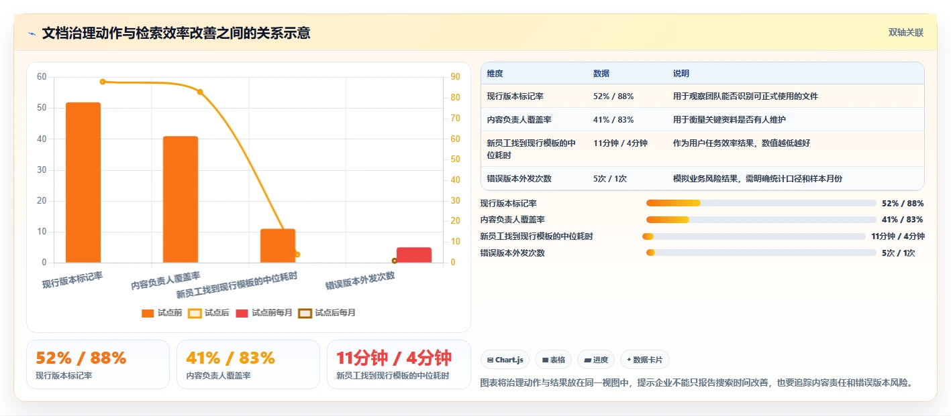Open the 41% / 83% data card
Screen dimensions: 951x416
point(248,364)
